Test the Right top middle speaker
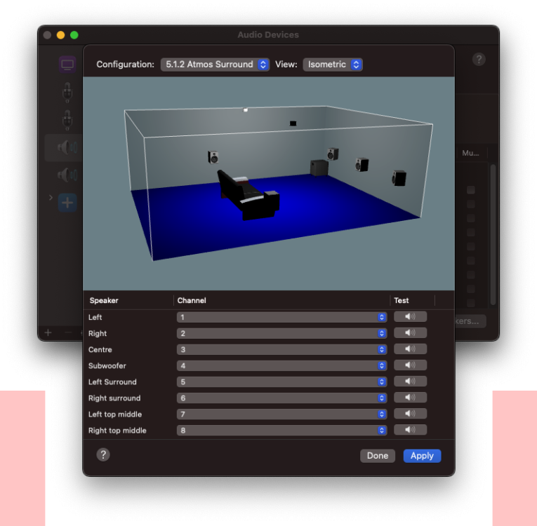 (410, 430)
